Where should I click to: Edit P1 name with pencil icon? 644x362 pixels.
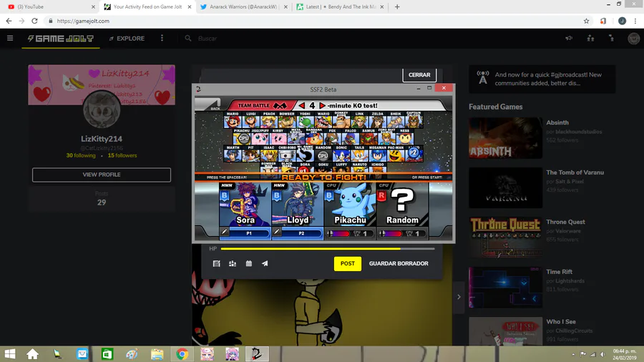point(224,233)
